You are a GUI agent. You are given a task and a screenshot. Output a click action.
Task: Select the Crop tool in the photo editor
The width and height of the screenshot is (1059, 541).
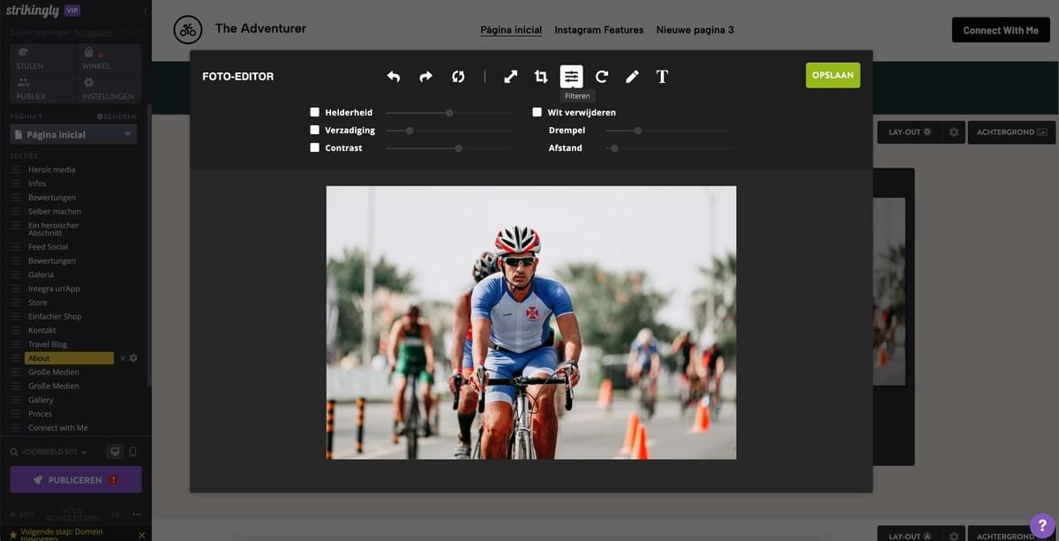541,76
